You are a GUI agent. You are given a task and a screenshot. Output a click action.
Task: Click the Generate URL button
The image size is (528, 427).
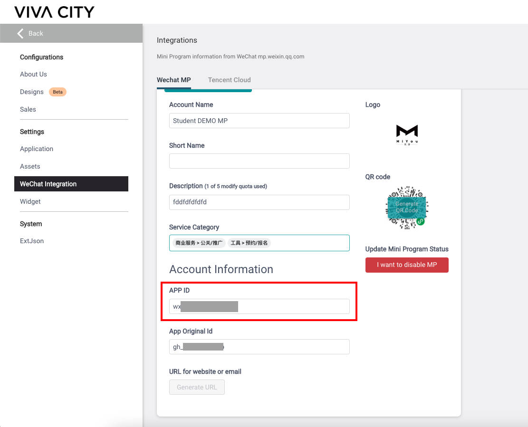[x=197, y=387]
